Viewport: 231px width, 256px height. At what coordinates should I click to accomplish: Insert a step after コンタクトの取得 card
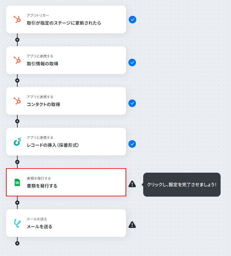pos(17,121)
